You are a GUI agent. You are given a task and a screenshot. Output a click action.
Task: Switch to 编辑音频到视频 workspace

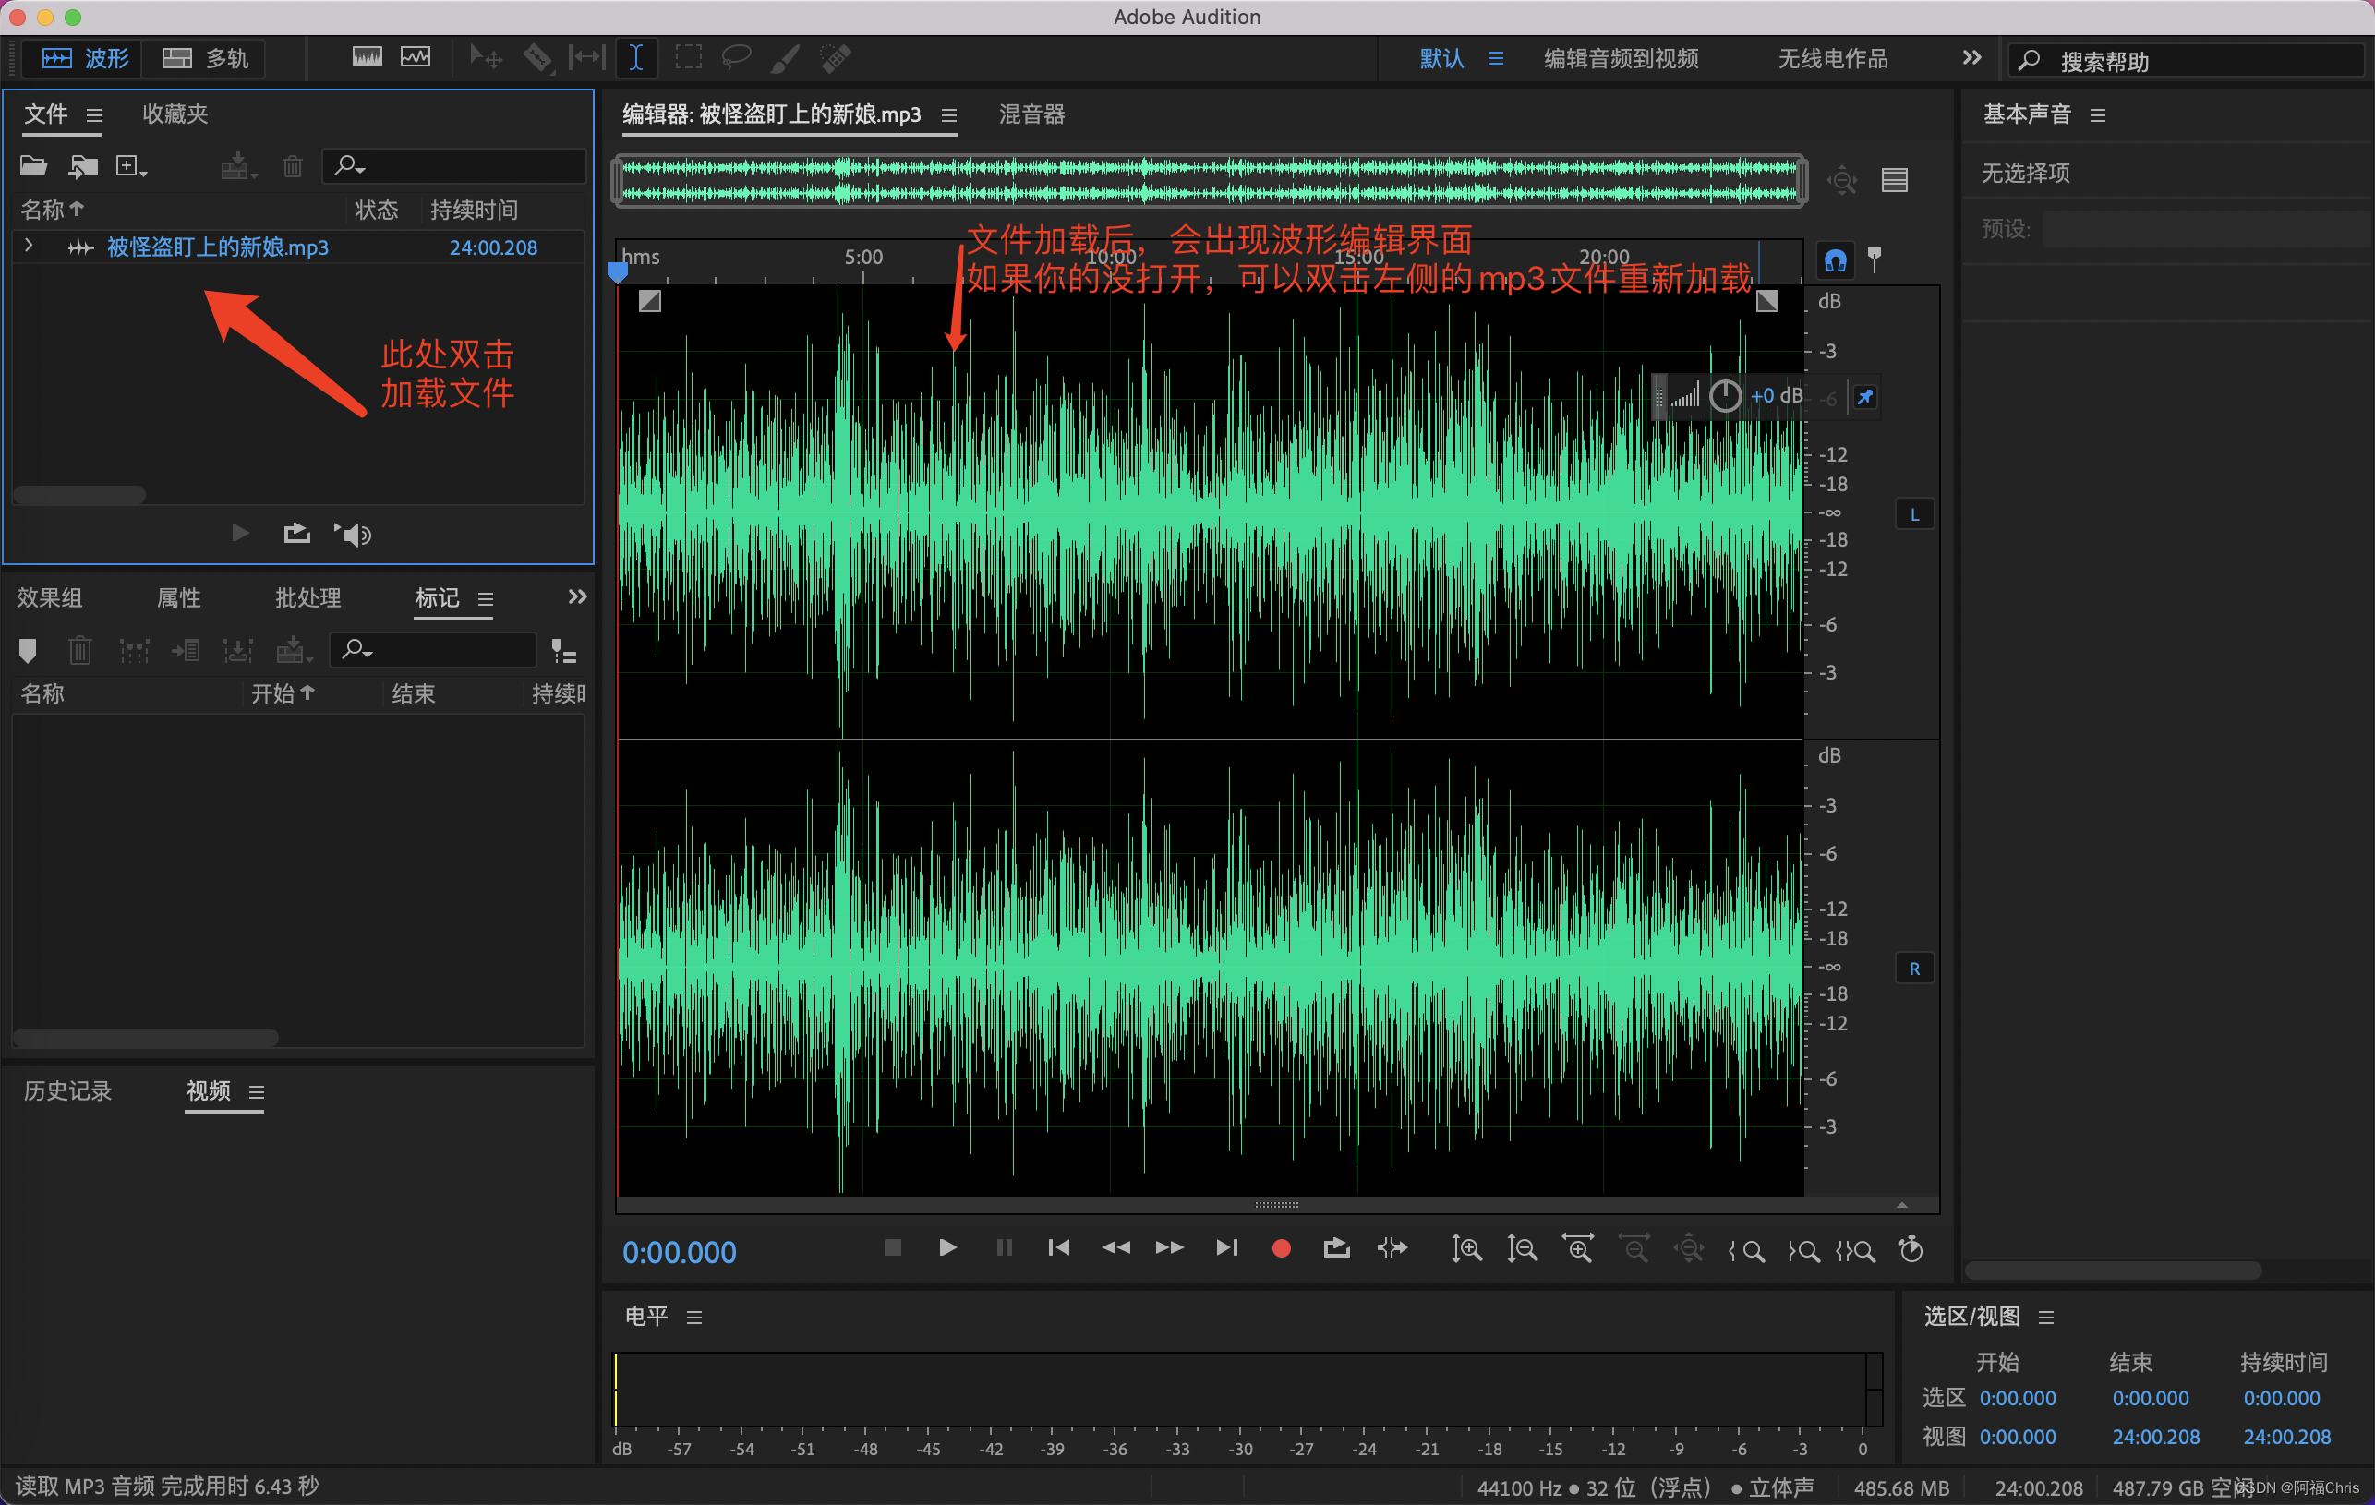(x=1621, y=58)
